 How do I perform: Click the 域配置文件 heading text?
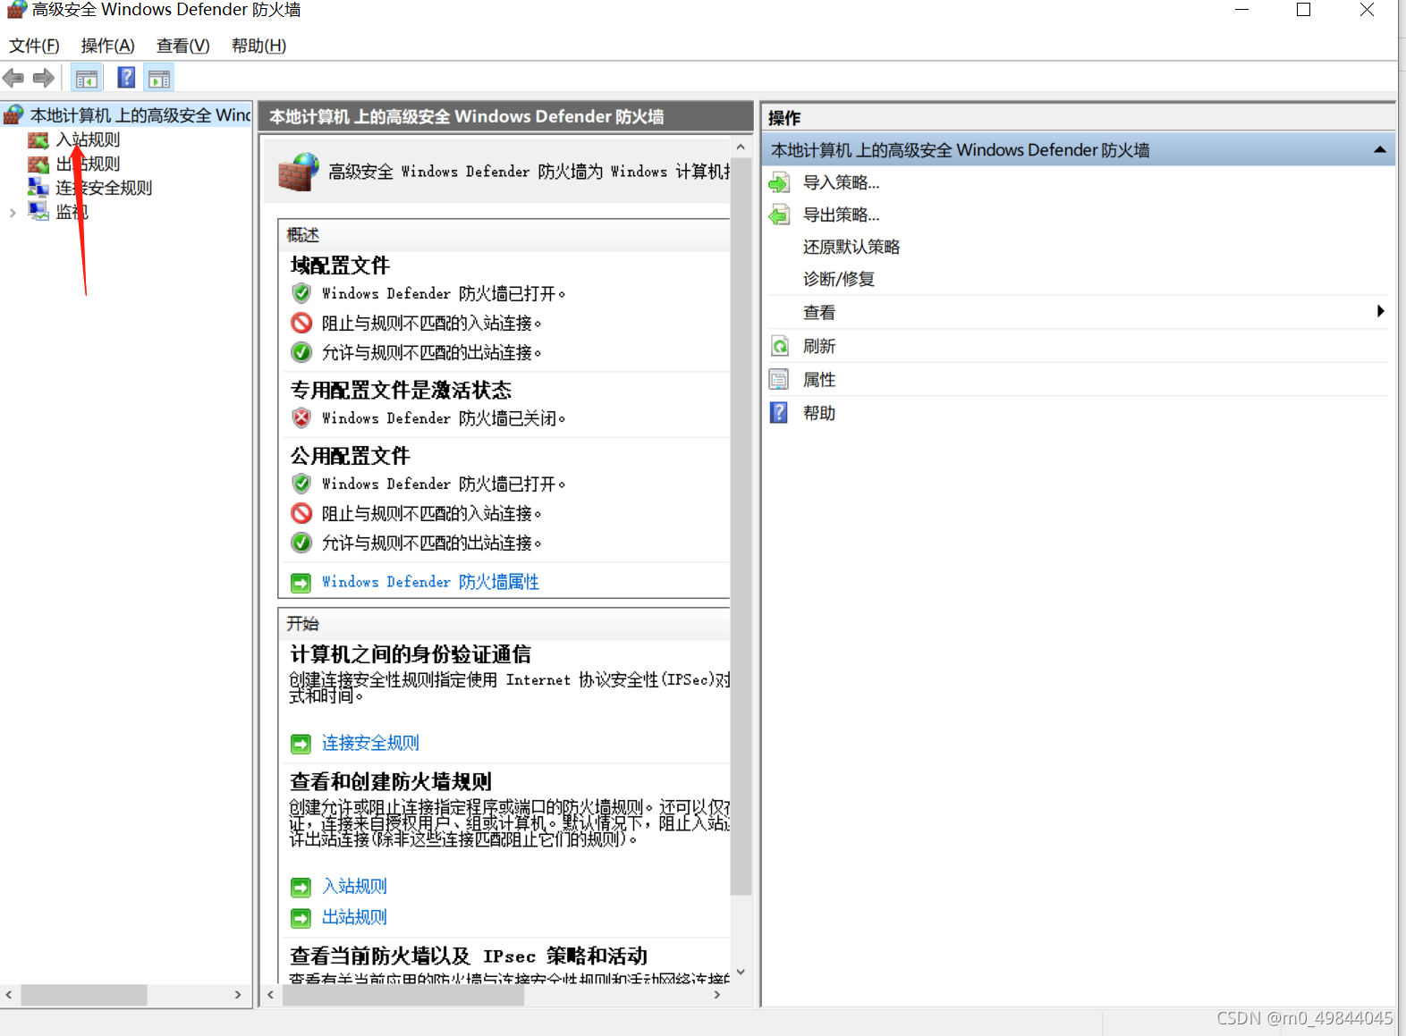point(340,265)
